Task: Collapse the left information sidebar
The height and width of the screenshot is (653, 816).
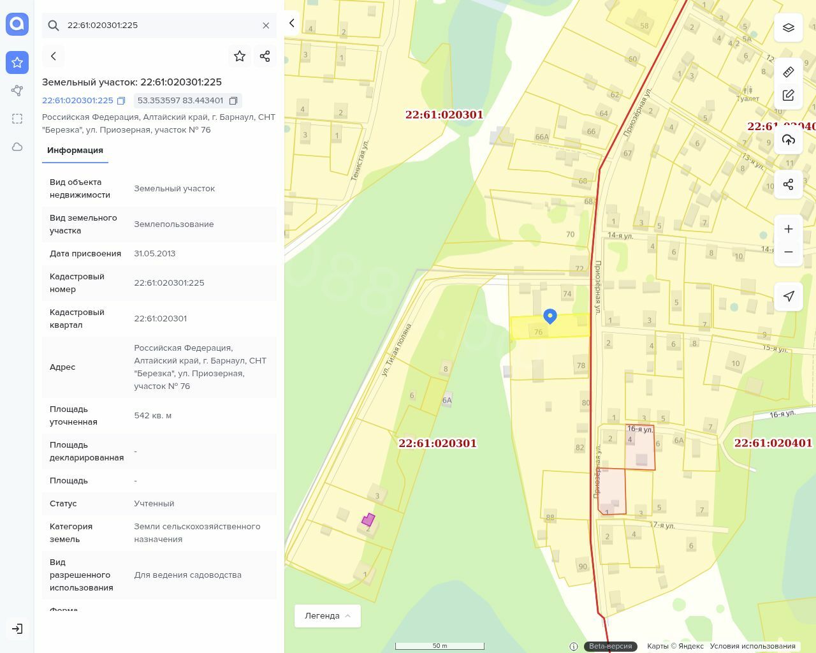Action: (x=292, y=23)
